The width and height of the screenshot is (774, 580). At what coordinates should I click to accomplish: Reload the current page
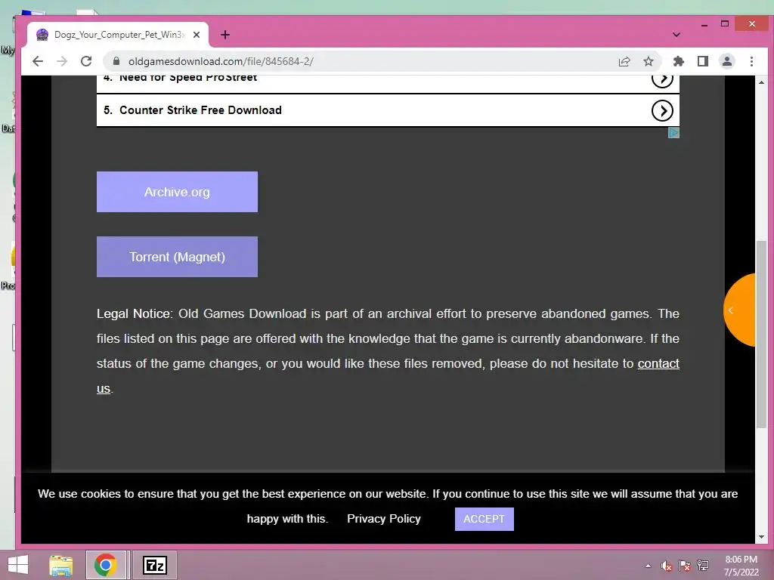[x=86, y=61]
